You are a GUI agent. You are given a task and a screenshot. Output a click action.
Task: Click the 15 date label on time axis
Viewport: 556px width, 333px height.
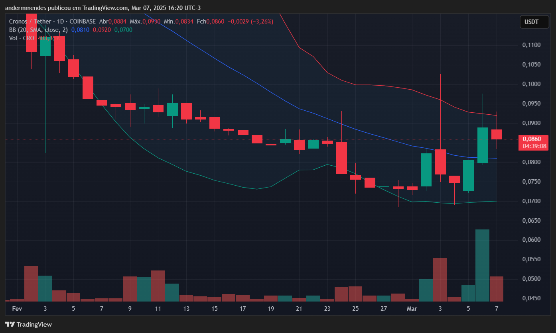(215, 309)
